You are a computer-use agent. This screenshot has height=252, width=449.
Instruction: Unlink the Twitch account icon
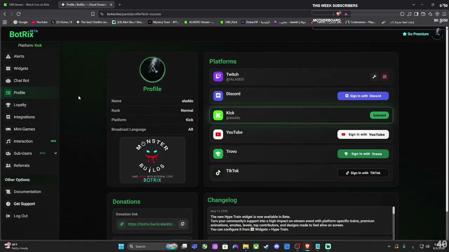(x=385, y=77)
